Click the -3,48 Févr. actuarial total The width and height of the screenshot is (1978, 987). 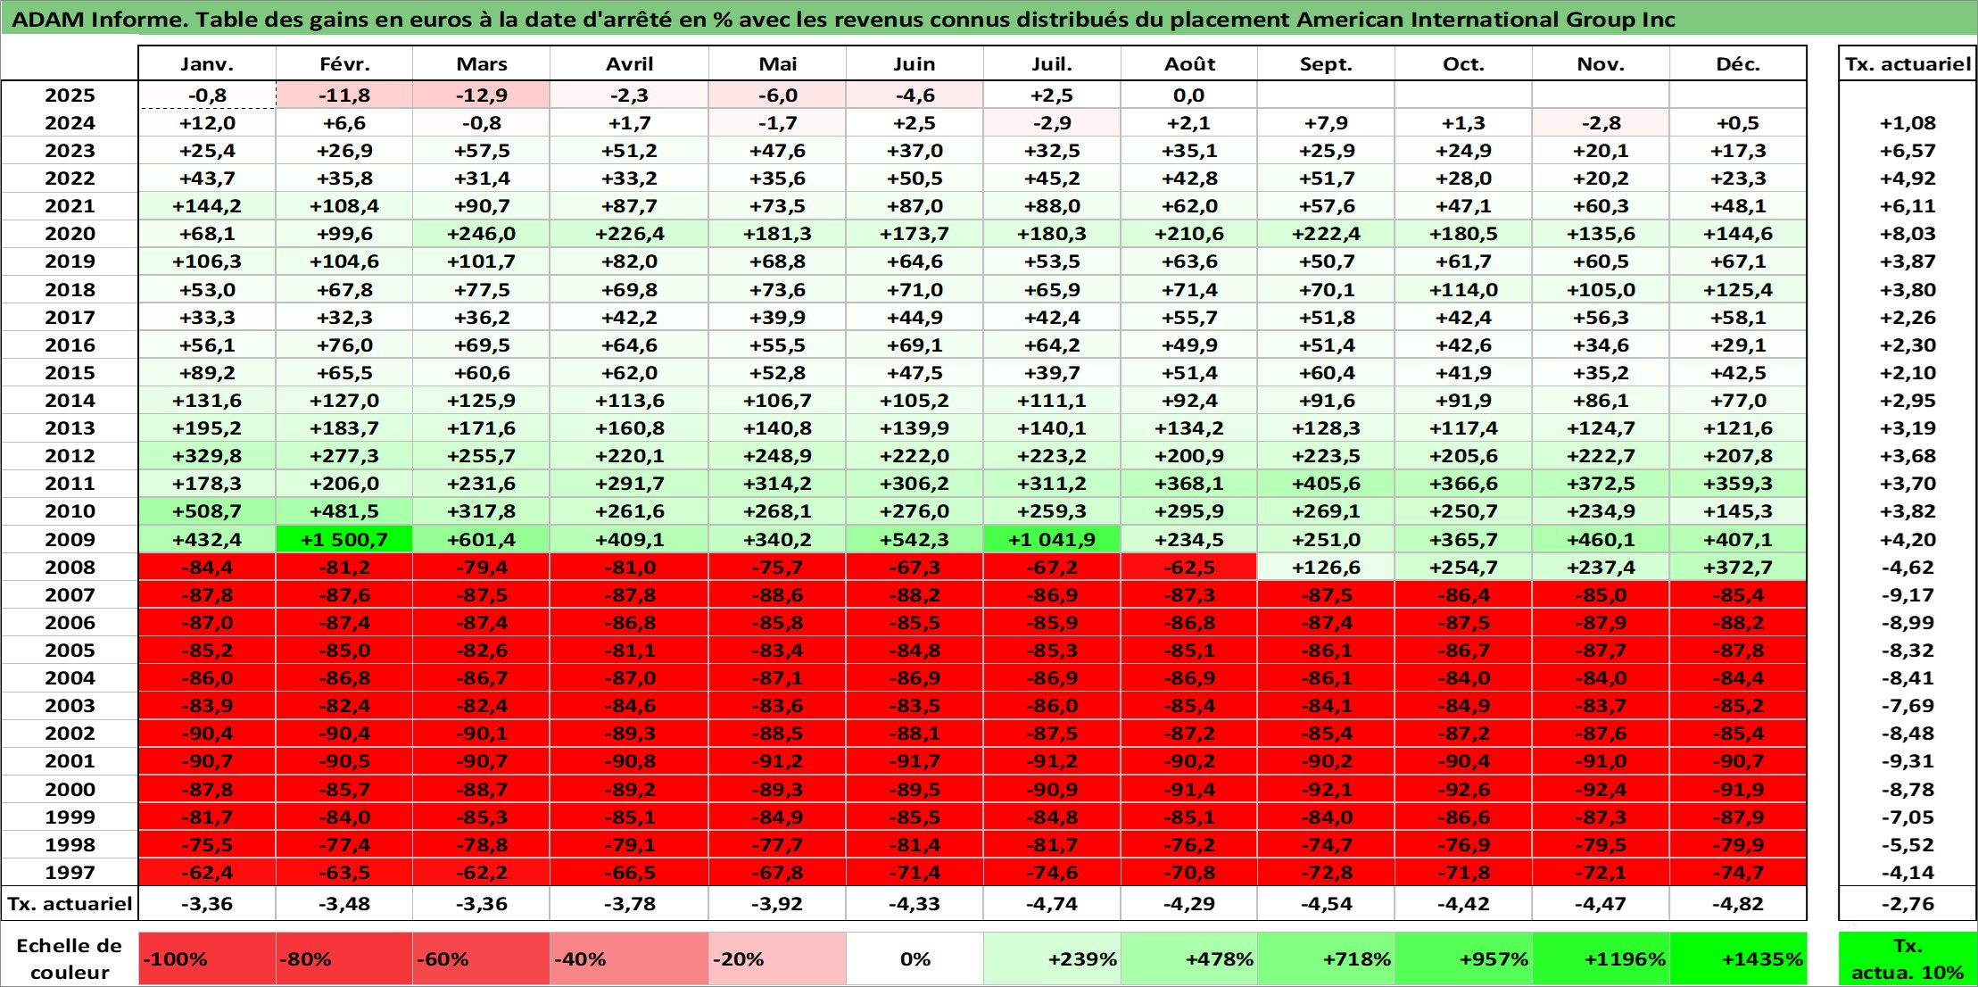pos(344,903)
